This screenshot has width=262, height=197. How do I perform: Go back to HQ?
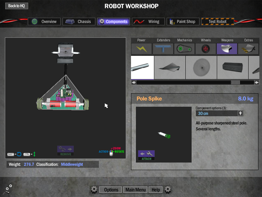click(17, 6)
